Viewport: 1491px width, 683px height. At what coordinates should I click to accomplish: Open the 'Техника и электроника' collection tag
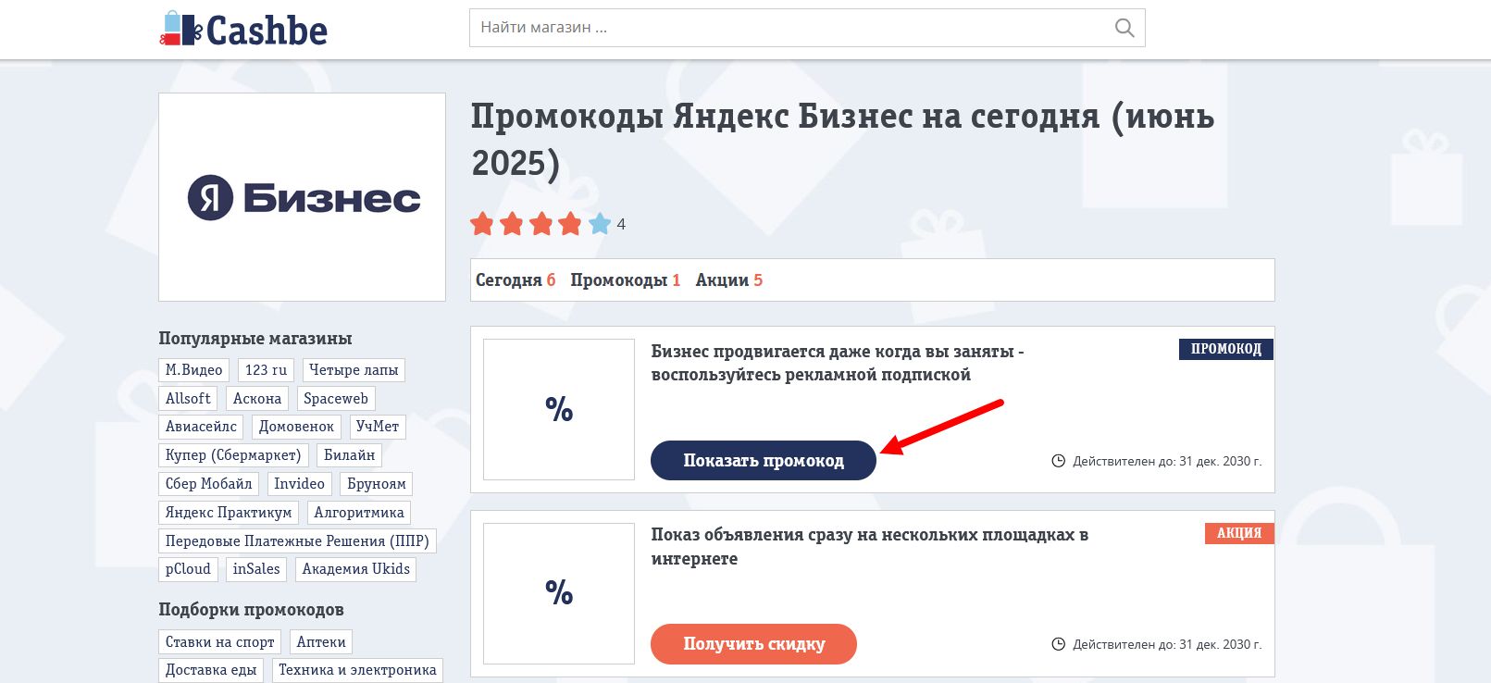click(x=357, y=670)
